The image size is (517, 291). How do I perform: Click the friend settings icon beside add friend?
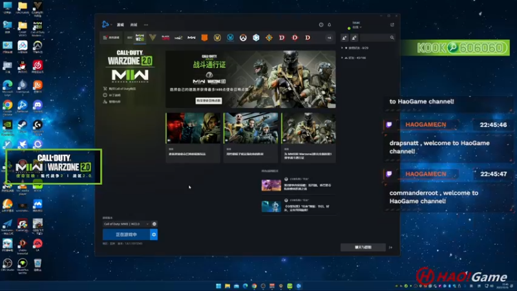(354, 38)
